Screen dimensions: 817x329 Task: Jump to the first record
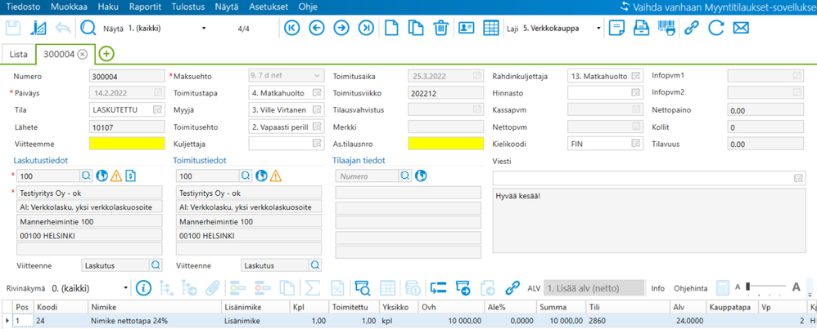[x=292, y=29]
